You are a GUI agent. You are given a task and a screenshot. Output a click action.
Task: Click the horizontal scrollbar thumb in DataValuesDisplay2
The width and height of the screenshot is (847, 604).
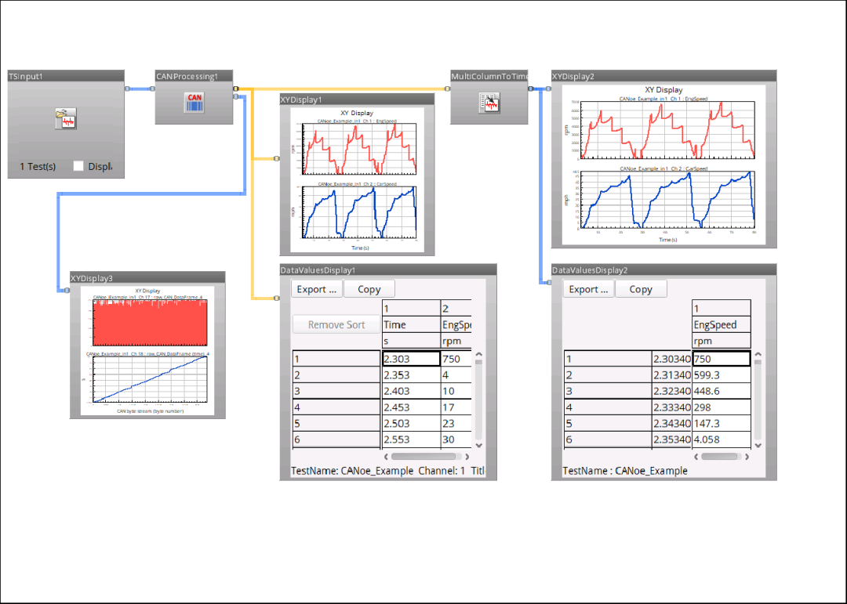[719, 457]
